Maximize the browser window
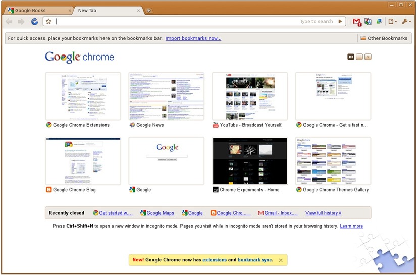 coord(401,5)
